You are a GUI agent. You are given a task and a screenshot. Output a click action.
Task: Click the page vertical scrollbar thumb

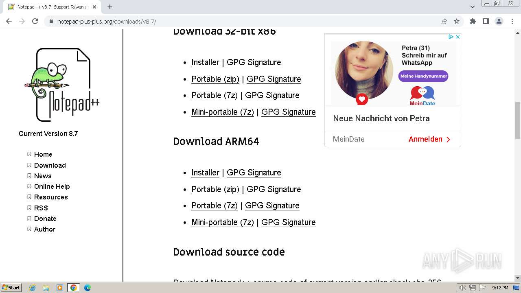coord(518,120)
